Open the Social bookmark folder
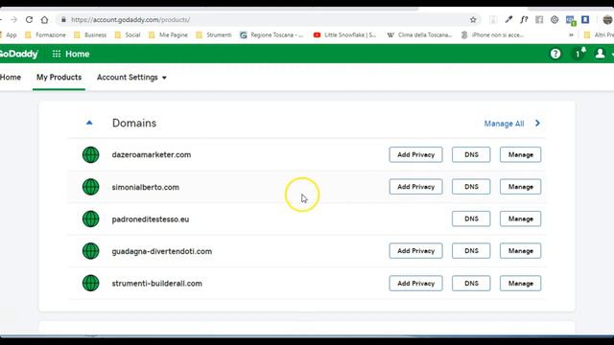The width and height of the screenshot is (614, 345). pos(128,34)
